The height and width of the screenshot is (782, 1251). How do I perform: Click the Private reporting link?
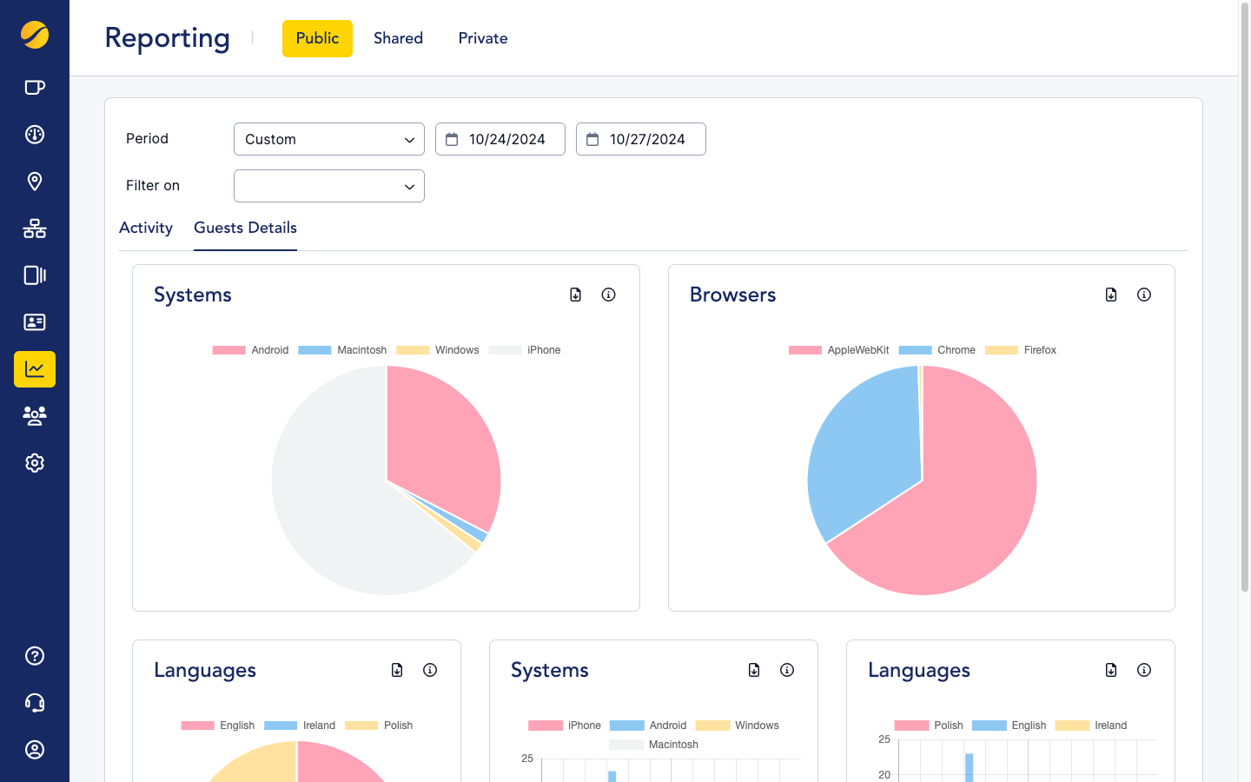tap(483, 38)
